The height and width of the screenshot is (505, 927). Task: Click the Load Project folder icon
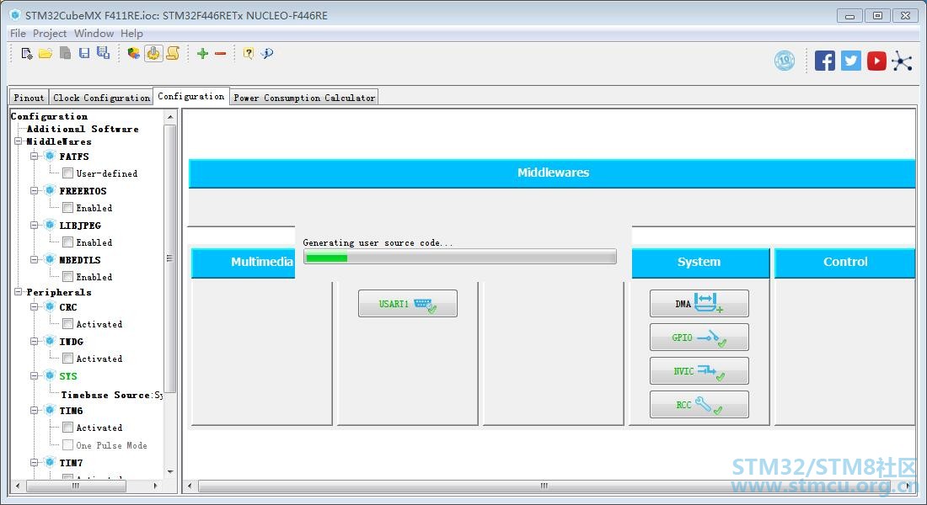(46, 54)
